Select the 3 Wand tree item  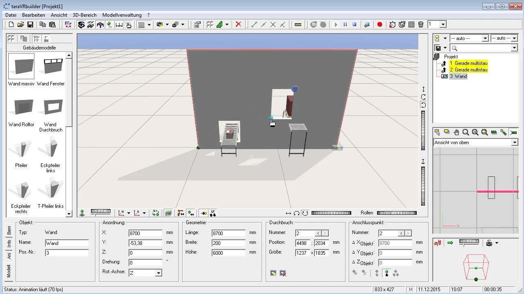[458, 76]
